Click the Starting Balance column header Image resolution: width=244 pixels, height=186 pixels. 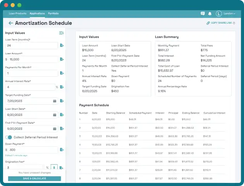[116, 113]
